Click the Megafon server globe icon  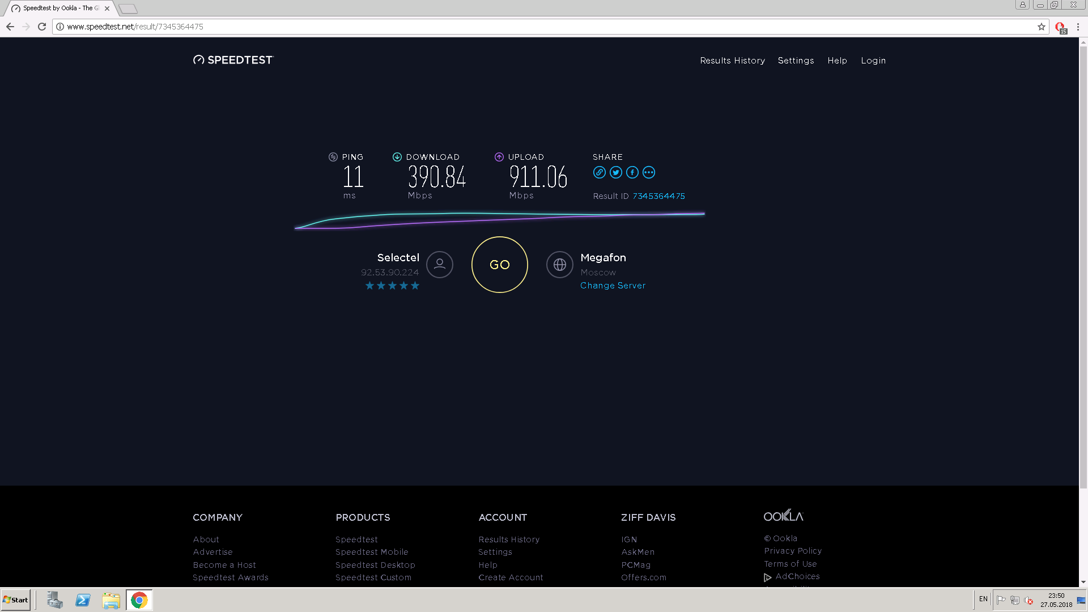[560, 265]
